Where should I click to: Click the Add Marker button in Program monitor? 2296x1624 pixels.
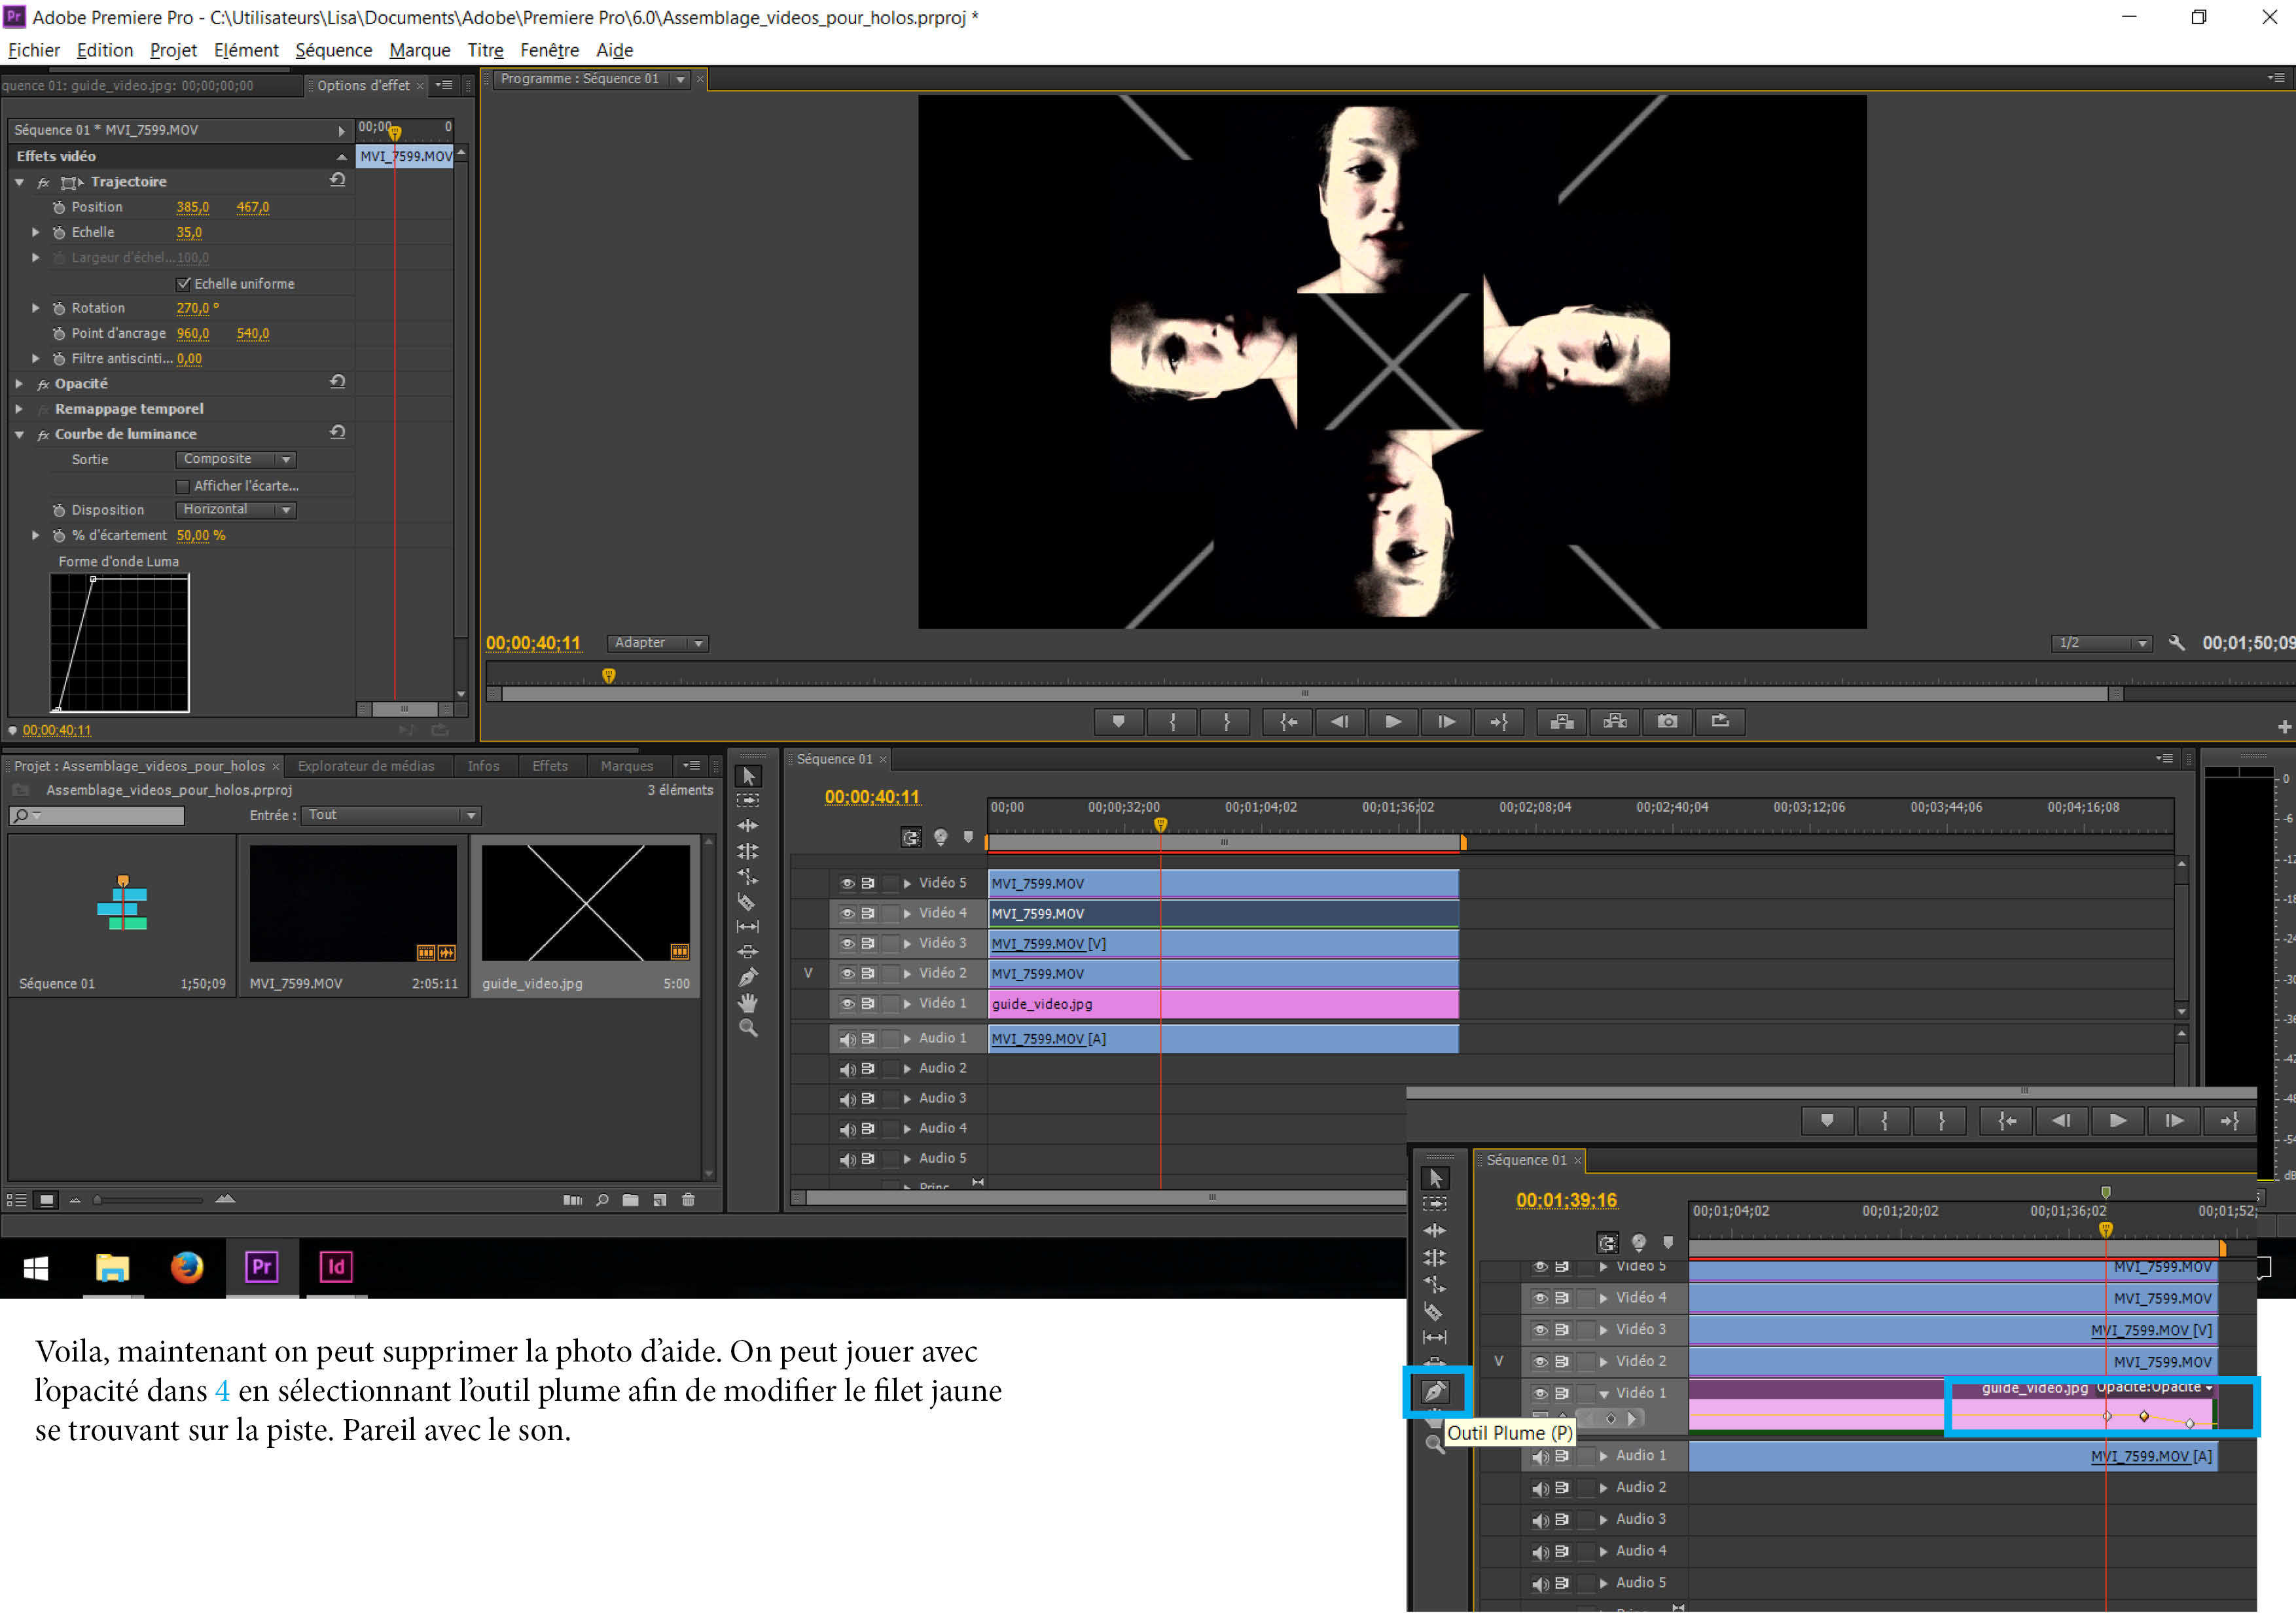point(1118,721)
